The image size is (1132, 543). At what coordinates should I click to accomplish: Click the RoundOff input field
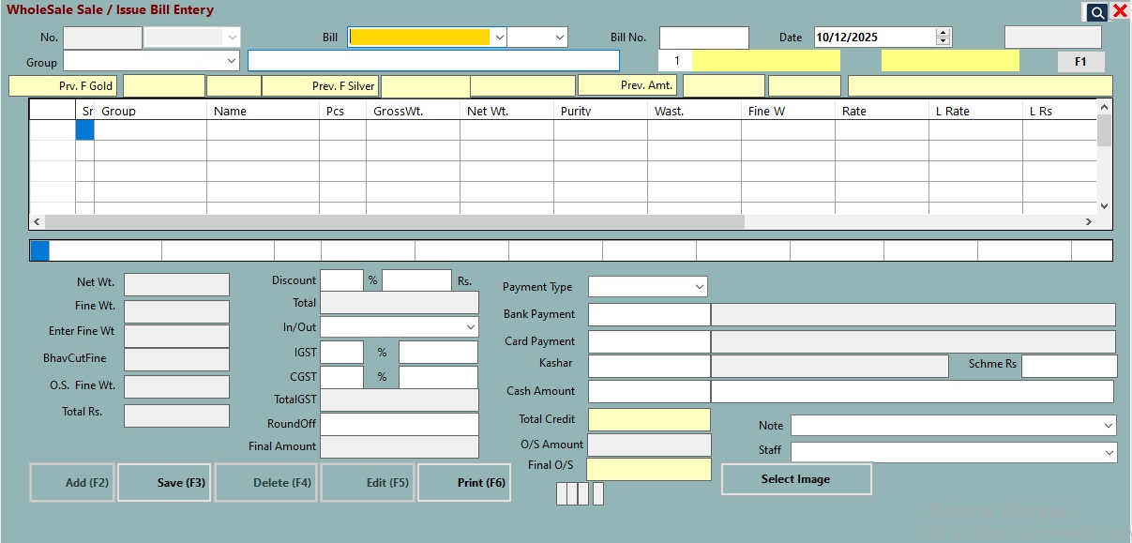399,424
